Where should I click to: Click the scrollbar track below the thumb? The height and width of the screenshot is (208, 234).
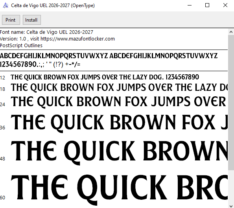(x=231, y=186)
